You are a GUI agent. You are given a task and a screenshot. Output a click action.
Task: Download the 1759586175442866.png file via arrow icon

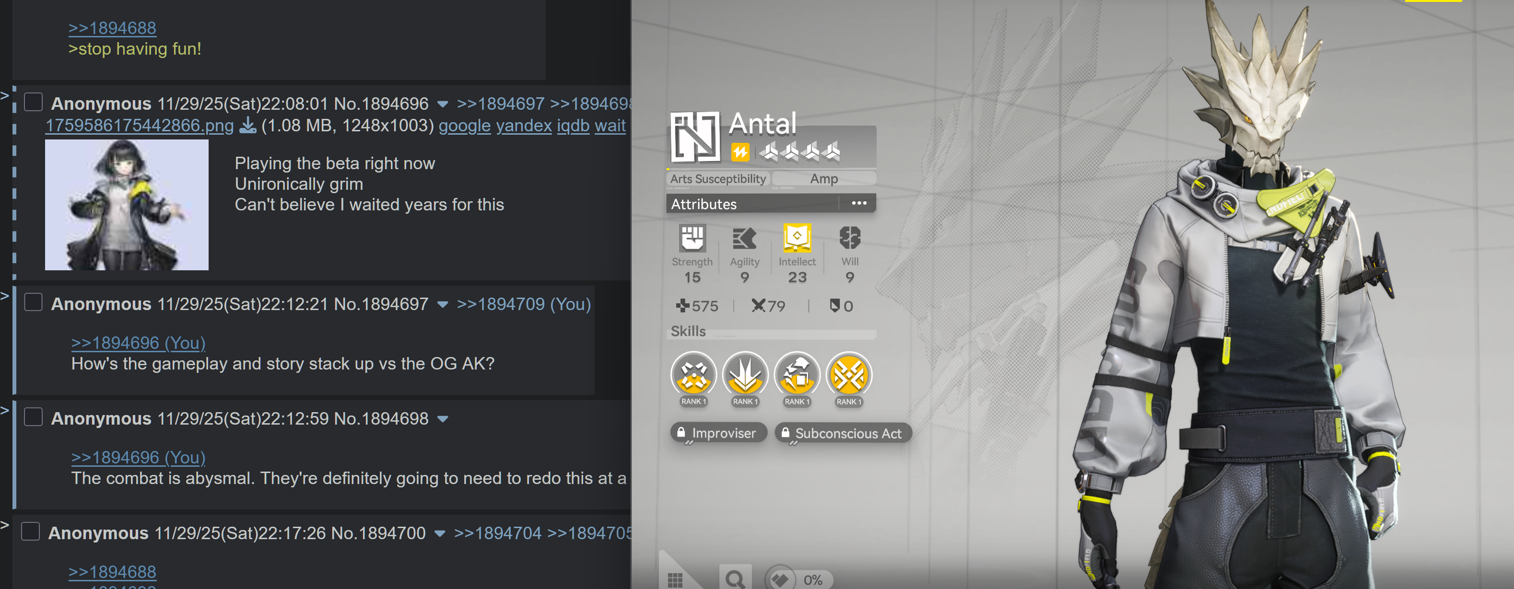pos(248,125)
